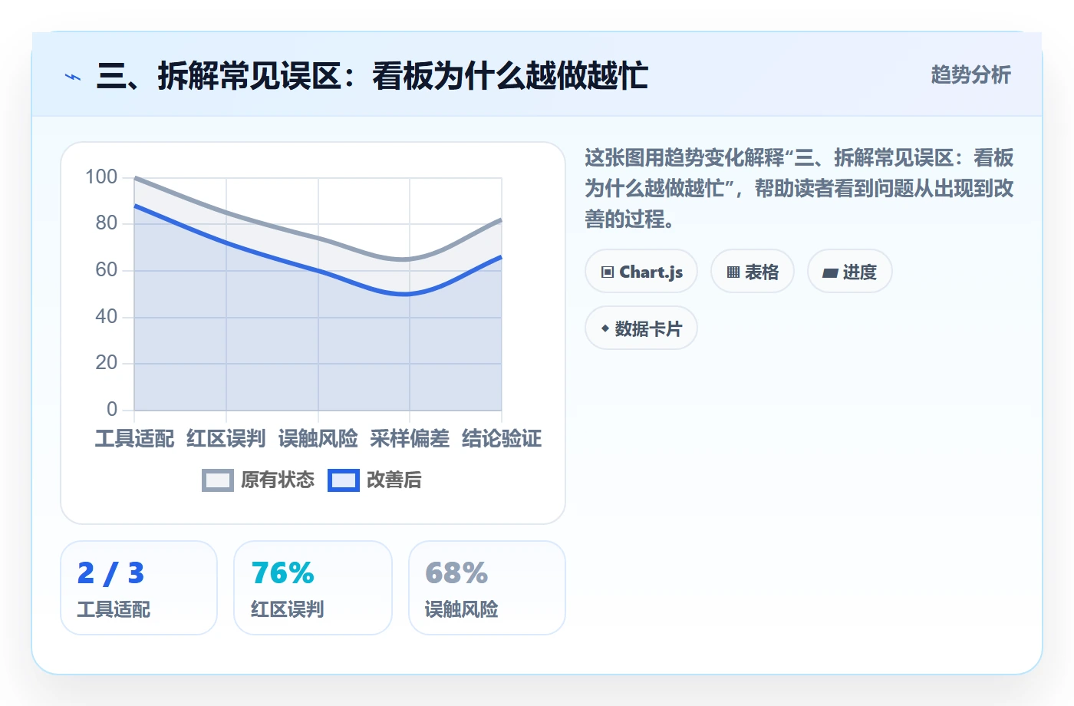Image resolution: width=1074 pixels, height=706 pixels.
Task: Open the 68% 误触风险 stat card
Action: 487,588
